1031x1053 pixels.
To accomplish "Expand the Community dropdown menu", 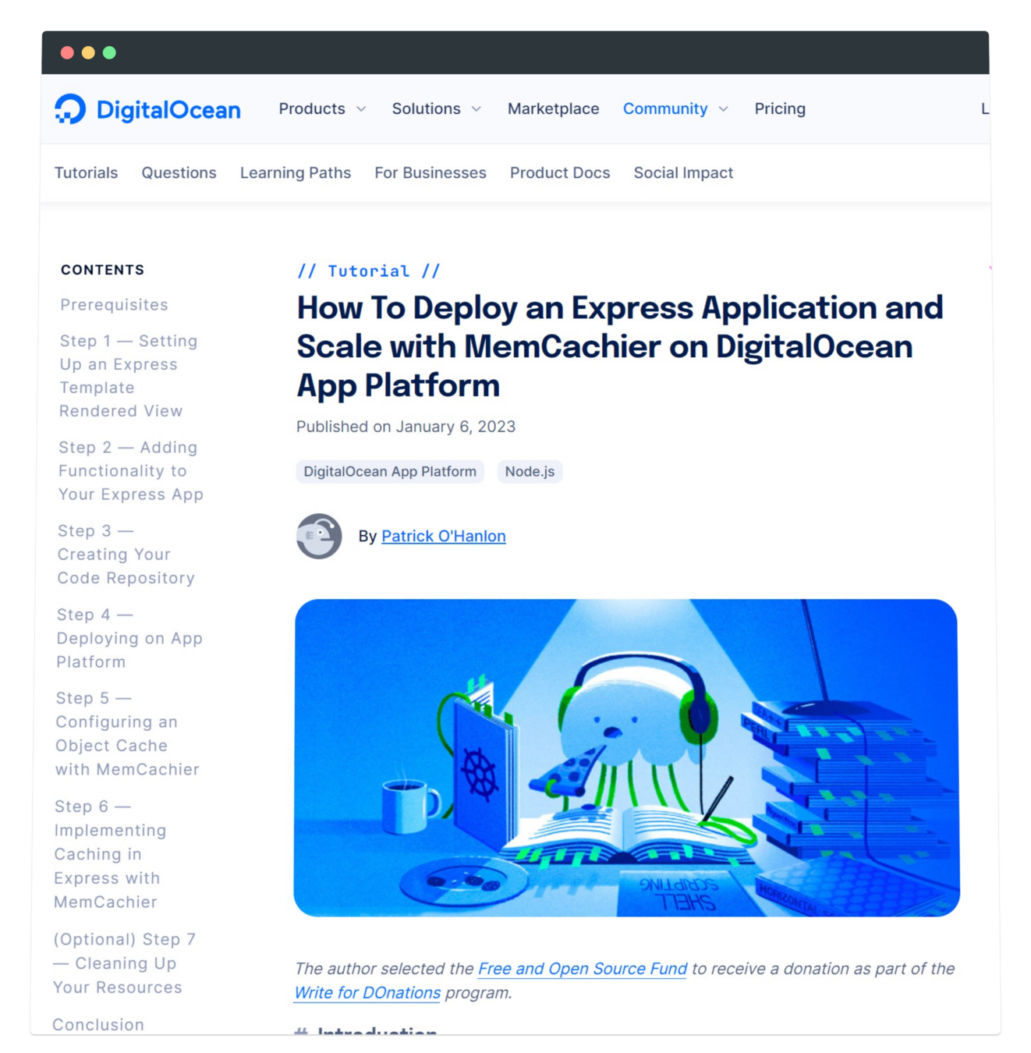I will tap(675, 109).
